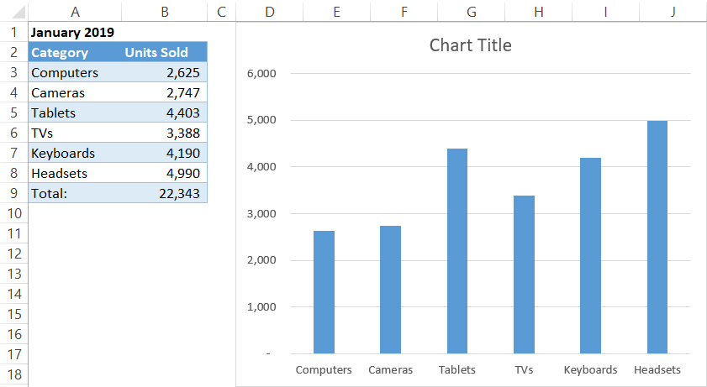Click the 6,000 axis label
The height and width of the screenshot is (387, 707).
[261, 73]
